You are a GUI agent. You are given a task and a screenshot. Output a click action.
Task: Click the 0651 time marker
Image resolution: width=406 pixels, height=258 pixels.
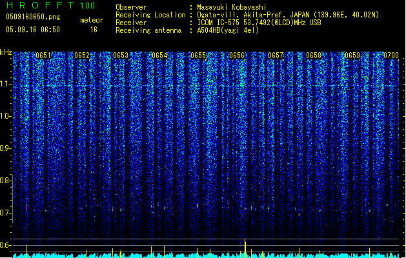click(x=43, y=55)
